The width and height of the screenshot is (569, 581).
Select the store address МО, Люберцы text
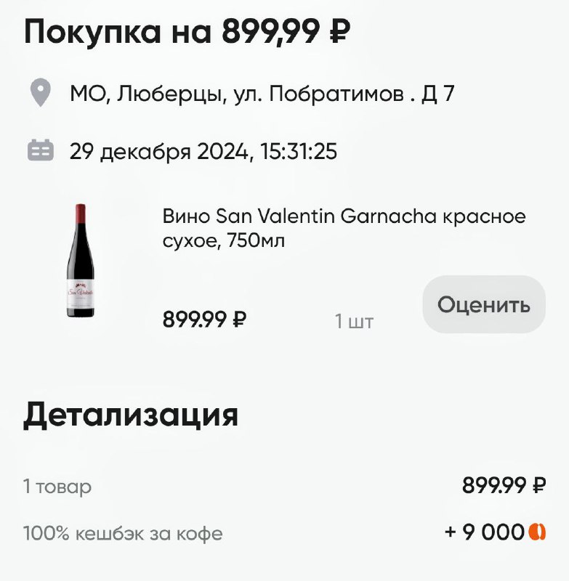click(262, 94)
